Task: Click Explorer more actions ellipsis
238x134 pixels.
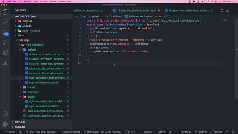Action: [67, 10]
